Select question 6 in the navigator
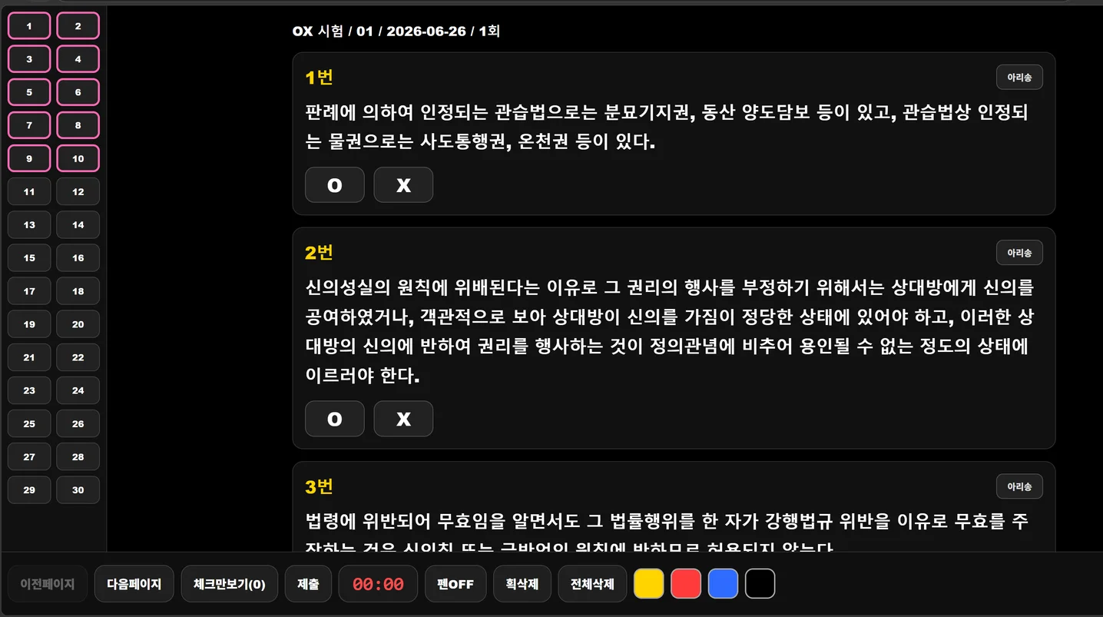Viewport: 1103px width, 617px height. (x=78, y=92)
